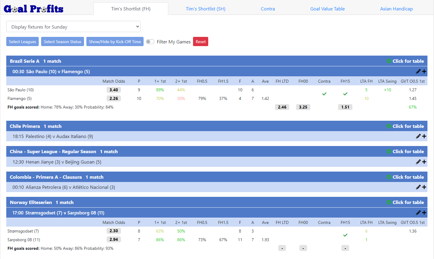Viewport: 434px width, 259px height.
Task: Expand the 18:15 Palestino v Audax Italiano row
Action: (217, 136)
